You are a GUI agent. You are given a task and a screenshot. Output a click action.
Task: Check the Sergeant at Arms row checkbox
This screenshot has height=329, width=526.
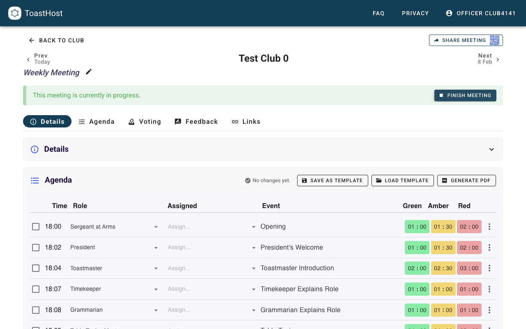tap(36, 227)
